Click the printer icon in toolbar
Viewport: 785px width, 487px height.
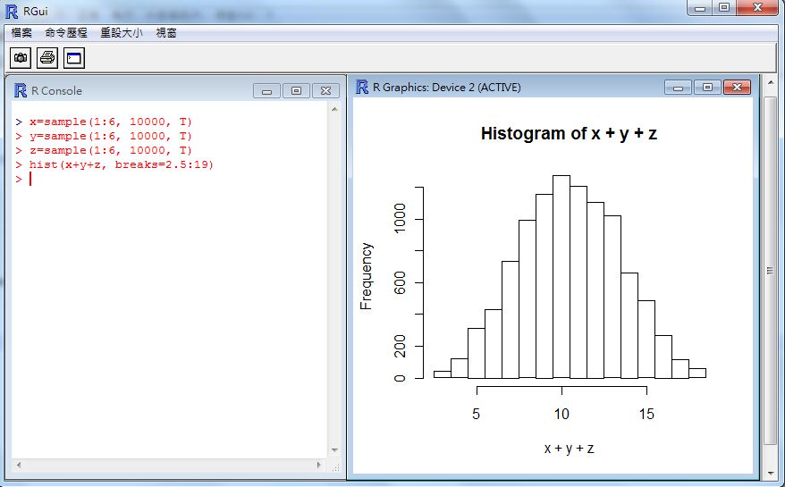[x=47, y=58]
